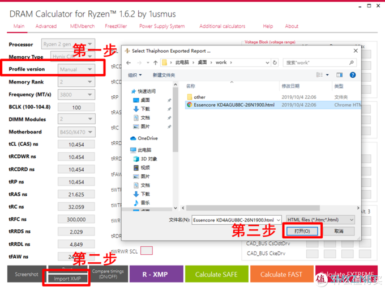Expand the file type HTML files dropdown
Screen dimensions: 385x290
tap(320, 220)
